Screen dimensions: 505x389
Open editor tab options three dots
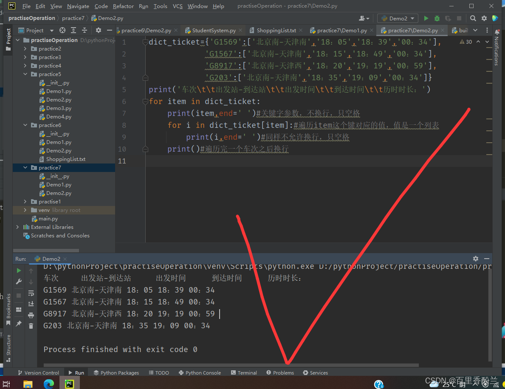[487, 30]
